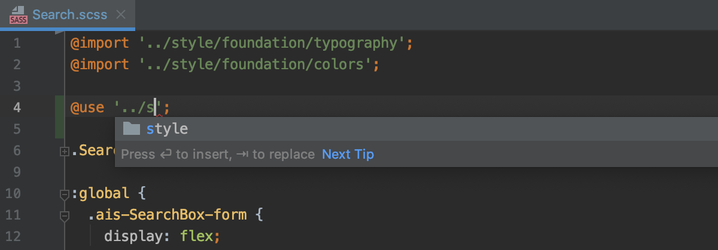This screenshot has width=718, height=250.
Task: Click the green change marker in the gutter
Action: click(x=59, y=118)
